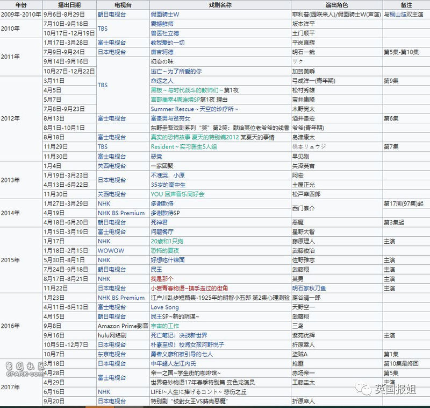Open the red 我是那个 link
The image size is (430, 408).
162,279
